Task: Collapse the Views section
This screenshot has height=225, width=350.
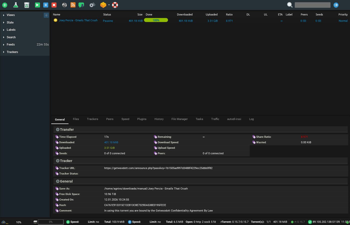Action: pyautogui.click(x=10, y=15)
